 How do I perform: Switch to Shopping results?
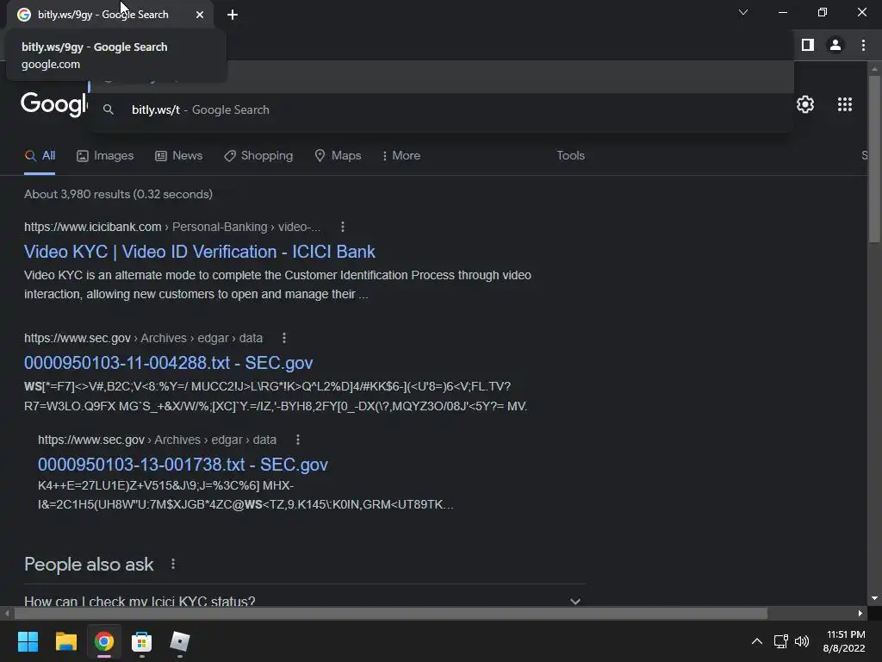pos(258,155)
